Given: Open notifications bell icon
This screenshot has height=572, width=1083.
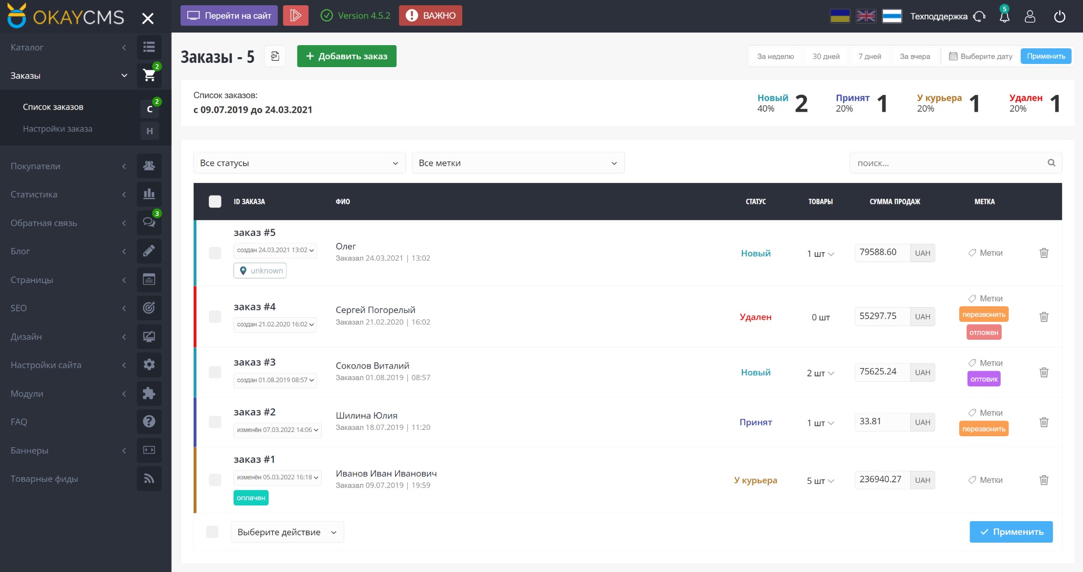Looking at the screenshot, I should tap(1004, 17).
